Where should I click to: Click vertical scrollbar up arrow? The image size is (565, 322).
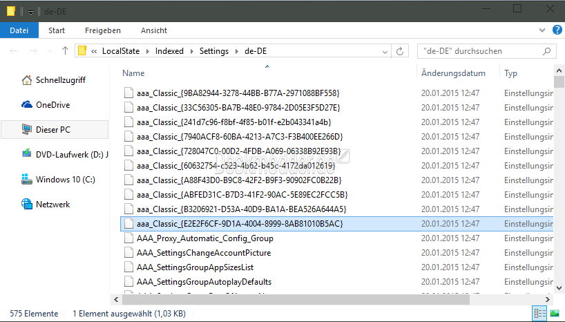tap(559, 70)
